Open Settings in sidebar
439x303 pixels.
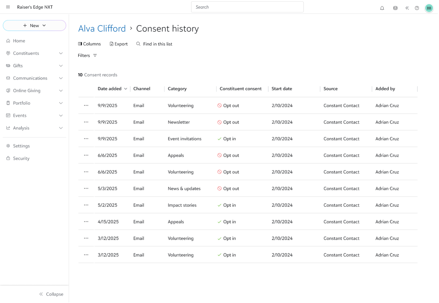pyautogui.click(x=21, y=146)
